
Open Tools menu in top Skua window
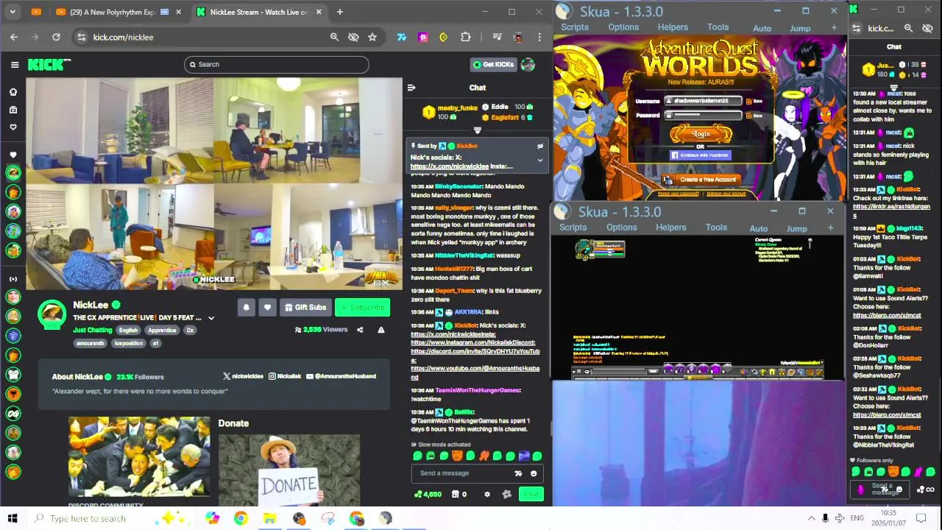click(718, 27)
